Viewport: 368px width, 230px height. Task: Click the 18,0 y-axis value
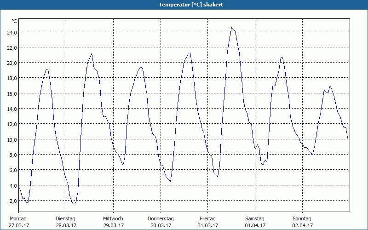pos(12,78)
